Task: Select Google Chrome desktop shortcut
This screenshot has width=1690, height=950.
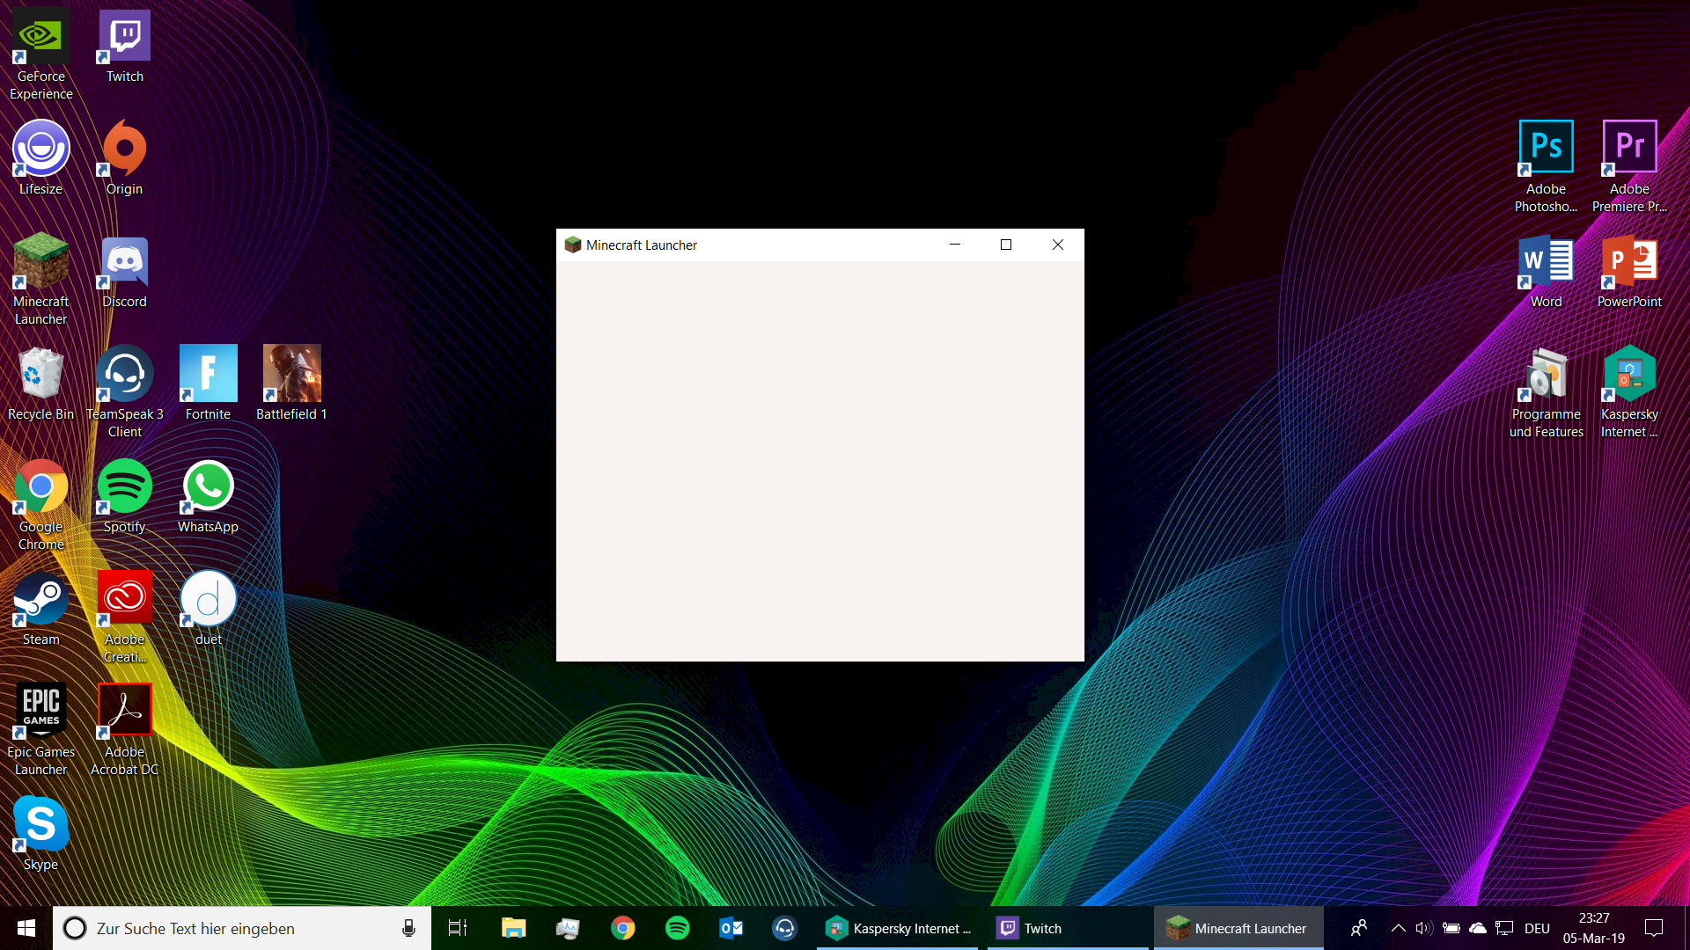Action: (x=40, y=505)
